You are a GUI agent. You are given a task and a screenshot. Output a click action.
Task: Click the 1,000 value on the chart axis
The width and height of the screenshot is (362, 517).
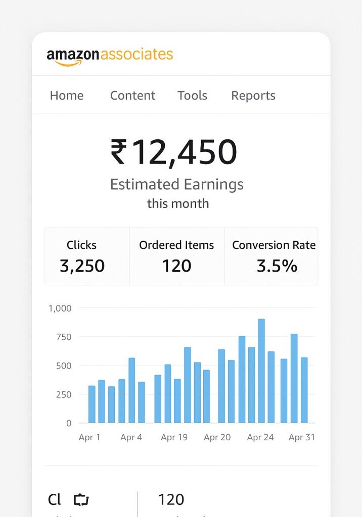(60, 308)
